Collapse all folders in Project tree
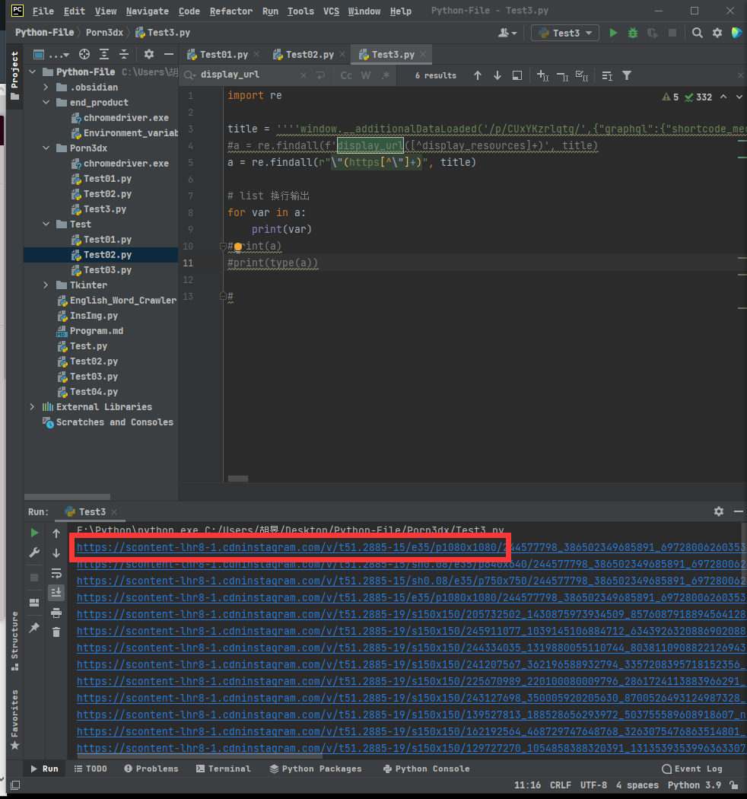Image resolution: width=747 pixels, height=799 pixels. pyautogui.click(x=124, y=55)
